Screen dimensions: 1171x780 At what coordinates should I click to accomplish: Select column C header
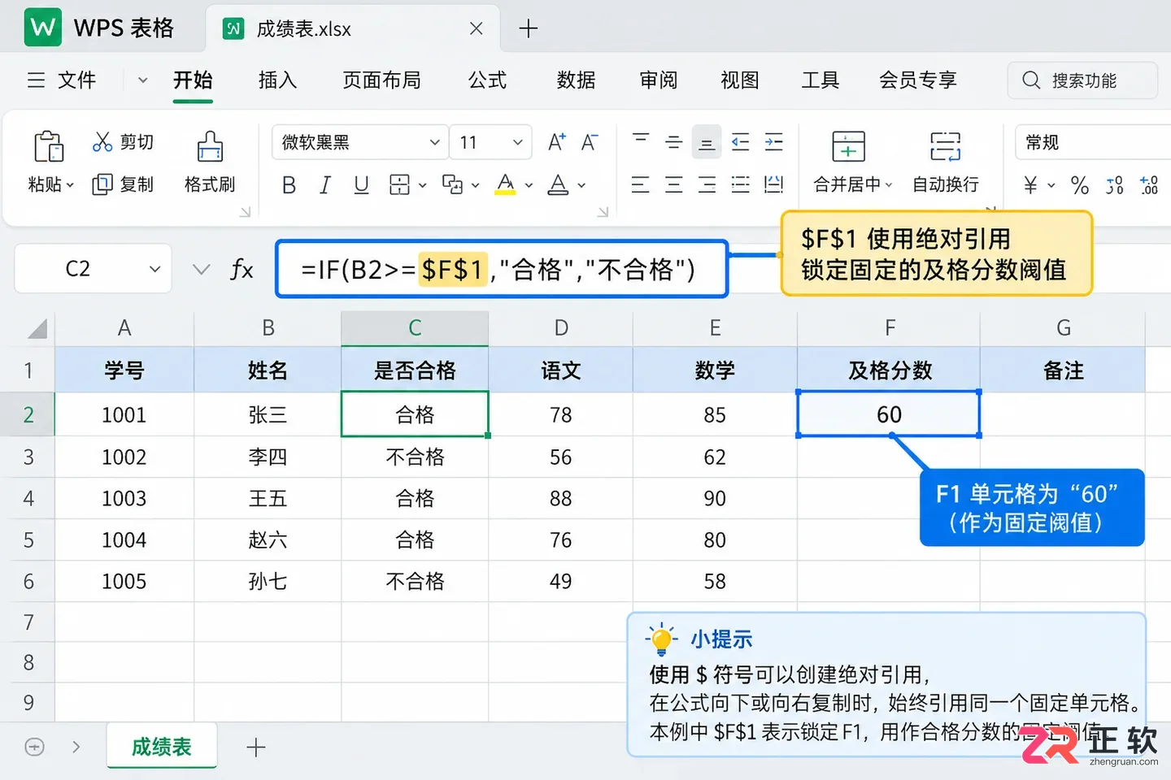[415, 328]
